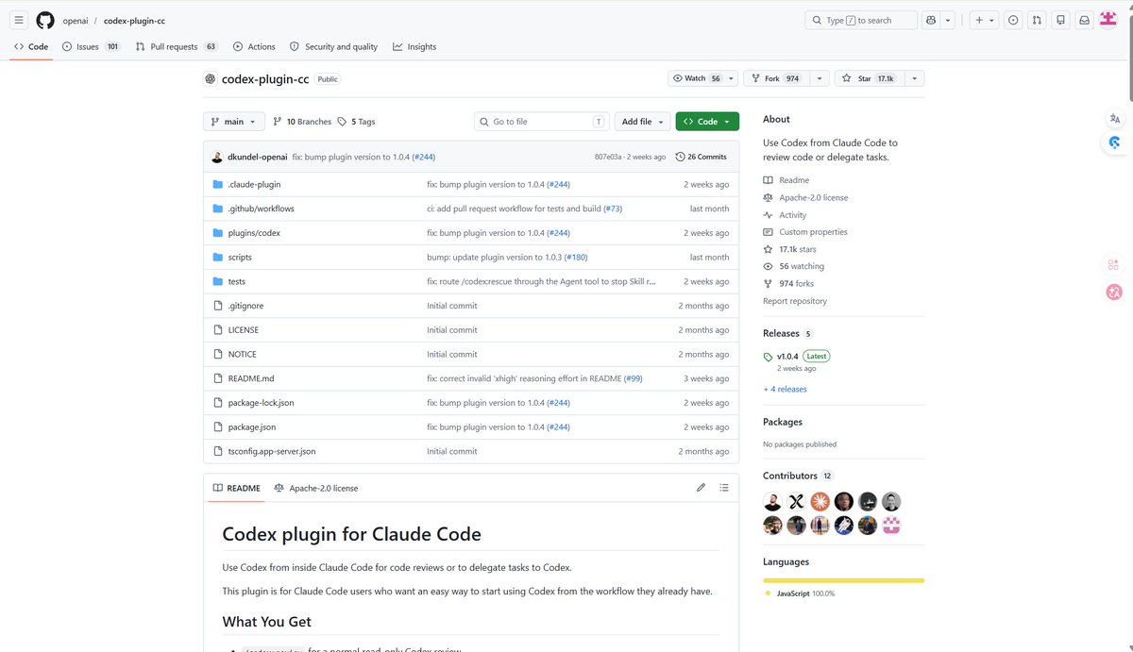Open the Add file dropdown
The height and width of the screenshot is (652, 1133).
[x=643, y=122]
